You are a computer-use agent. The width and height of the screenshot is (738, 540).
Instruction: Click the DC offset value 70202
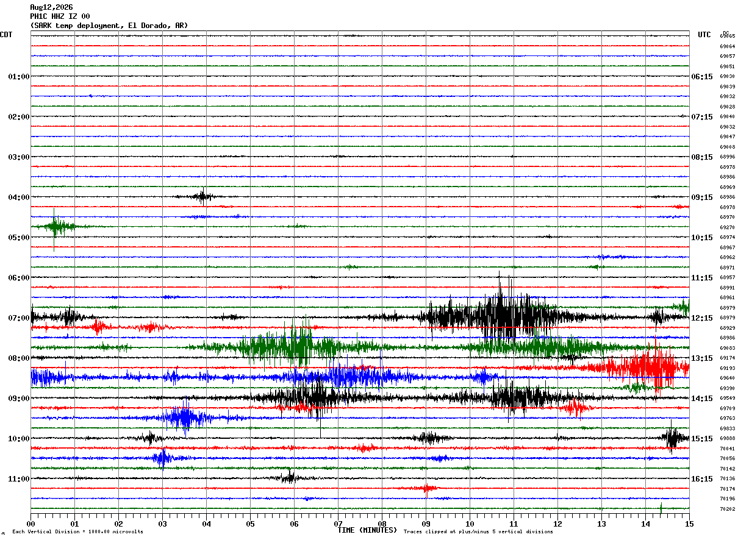click(x=727, y=509)
